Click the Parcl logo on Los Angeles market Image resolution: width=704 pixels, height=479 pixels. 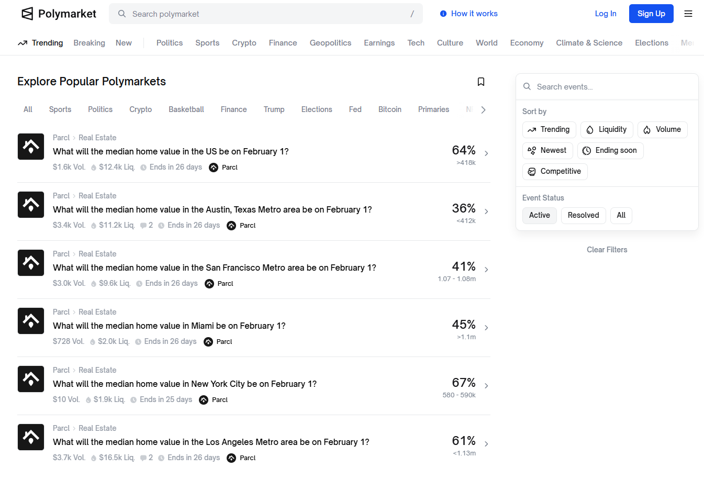[31, 437]
